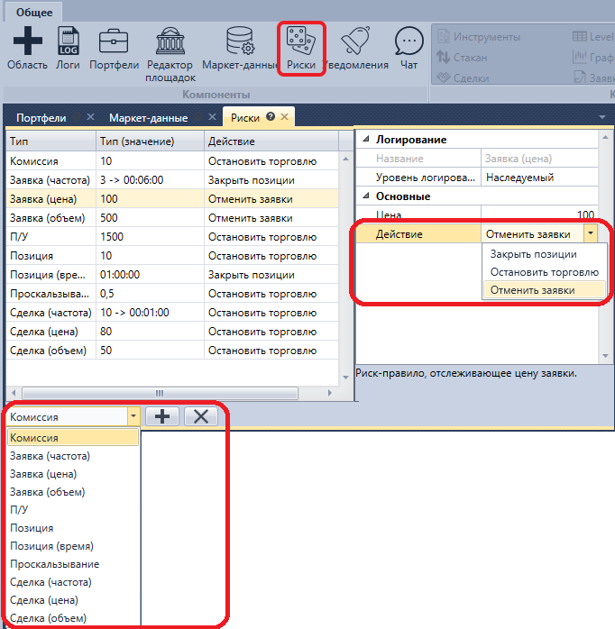Collapse the Логирование section

[366, 139]
